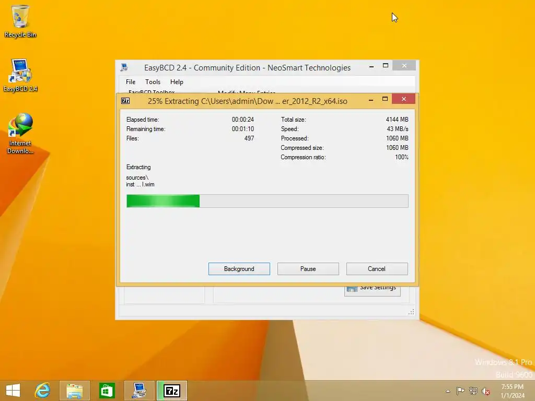Launch Internet Explorer from the taskbar

(43, 391)
